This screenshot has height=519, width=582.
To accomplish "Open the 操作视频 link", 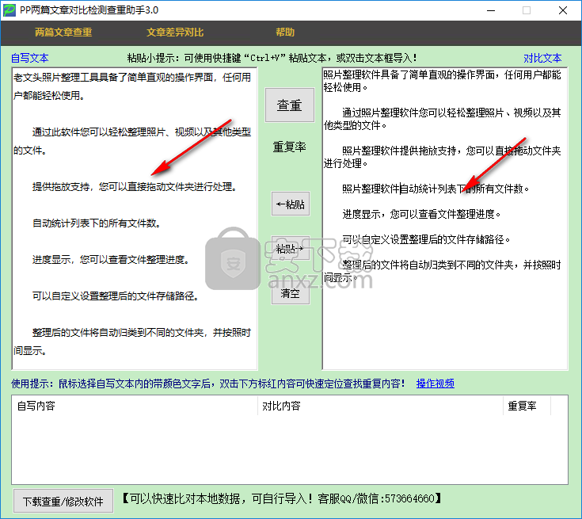I will tap(436, 384).
